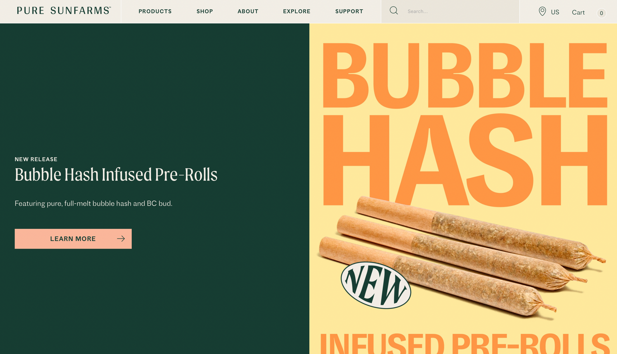Viewport: 617px width, 354px height.
Task: Change the US region selection
Action: click(x=549, y=12)
